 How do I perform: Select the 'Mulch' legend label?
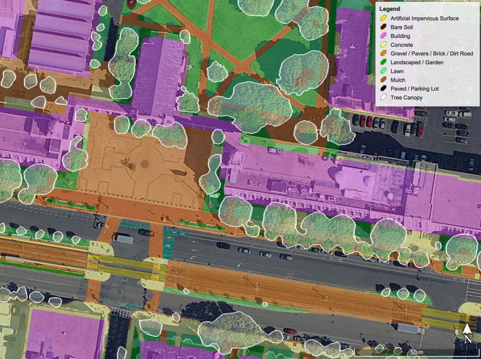click(x=398, y=80)
